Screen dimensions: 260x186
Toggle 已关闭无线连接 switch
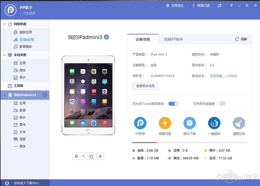(221, 104)
